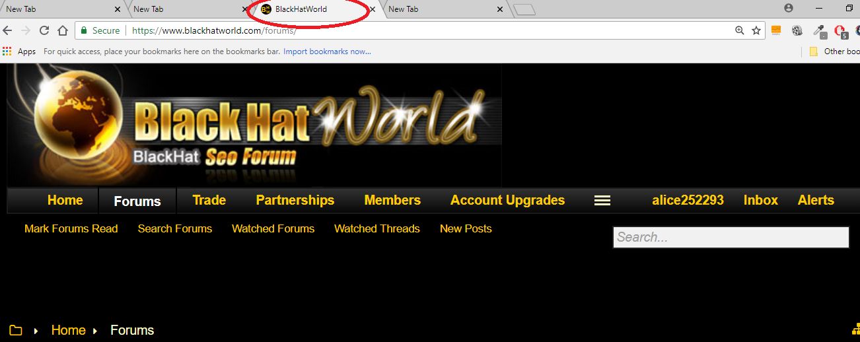860x342 pixels.
Task: Open the Watched Forums link
Action: tap(273, 228)
